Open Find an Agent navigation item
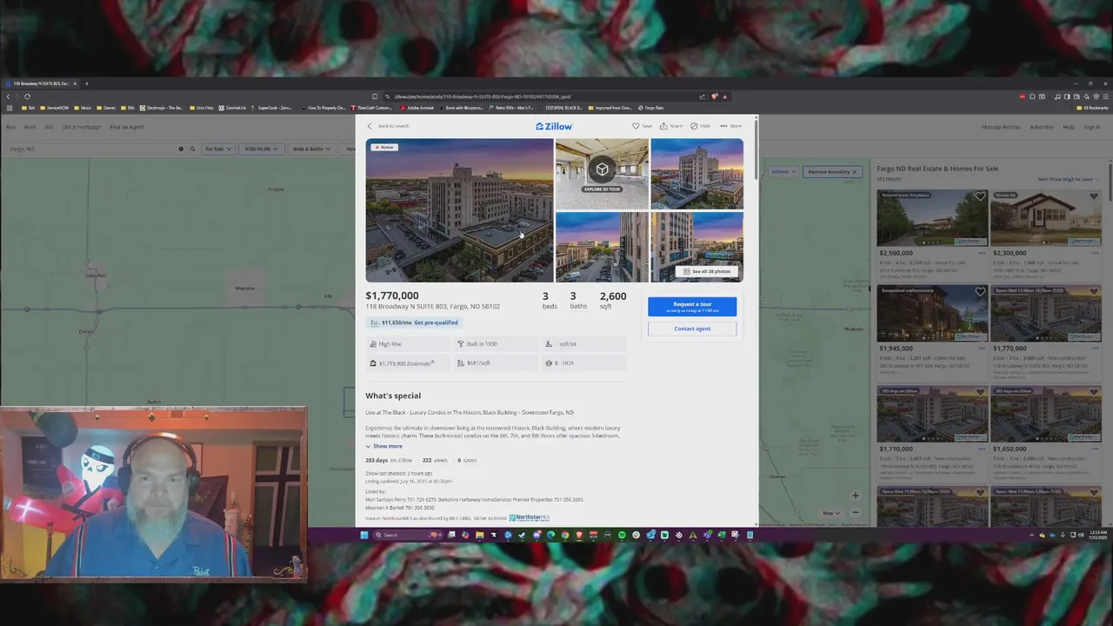This screenshot has width=1113, height=626. 127,127
